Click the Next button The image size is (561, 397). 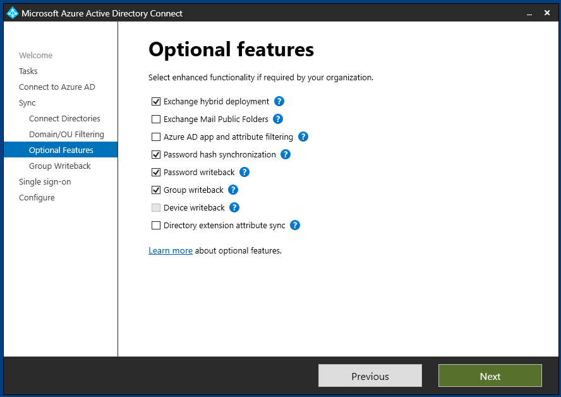(x=490, y=376)
